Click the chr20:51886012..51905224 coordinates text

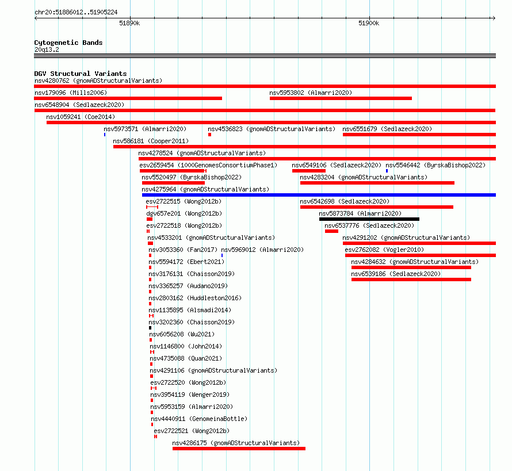pos(76,12)
